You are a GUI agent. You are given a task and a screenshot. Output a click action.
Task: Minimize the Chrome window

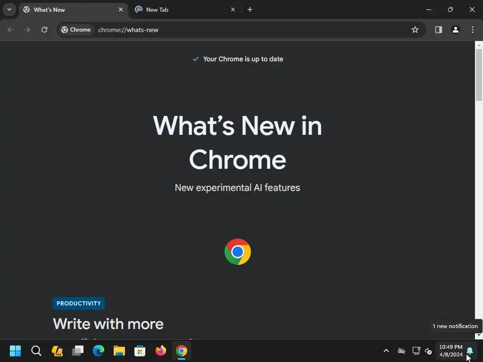[x=428, y=9]
